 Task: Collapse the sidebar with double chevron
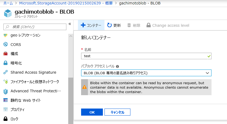pyautogui.click(x=70, y=24)
